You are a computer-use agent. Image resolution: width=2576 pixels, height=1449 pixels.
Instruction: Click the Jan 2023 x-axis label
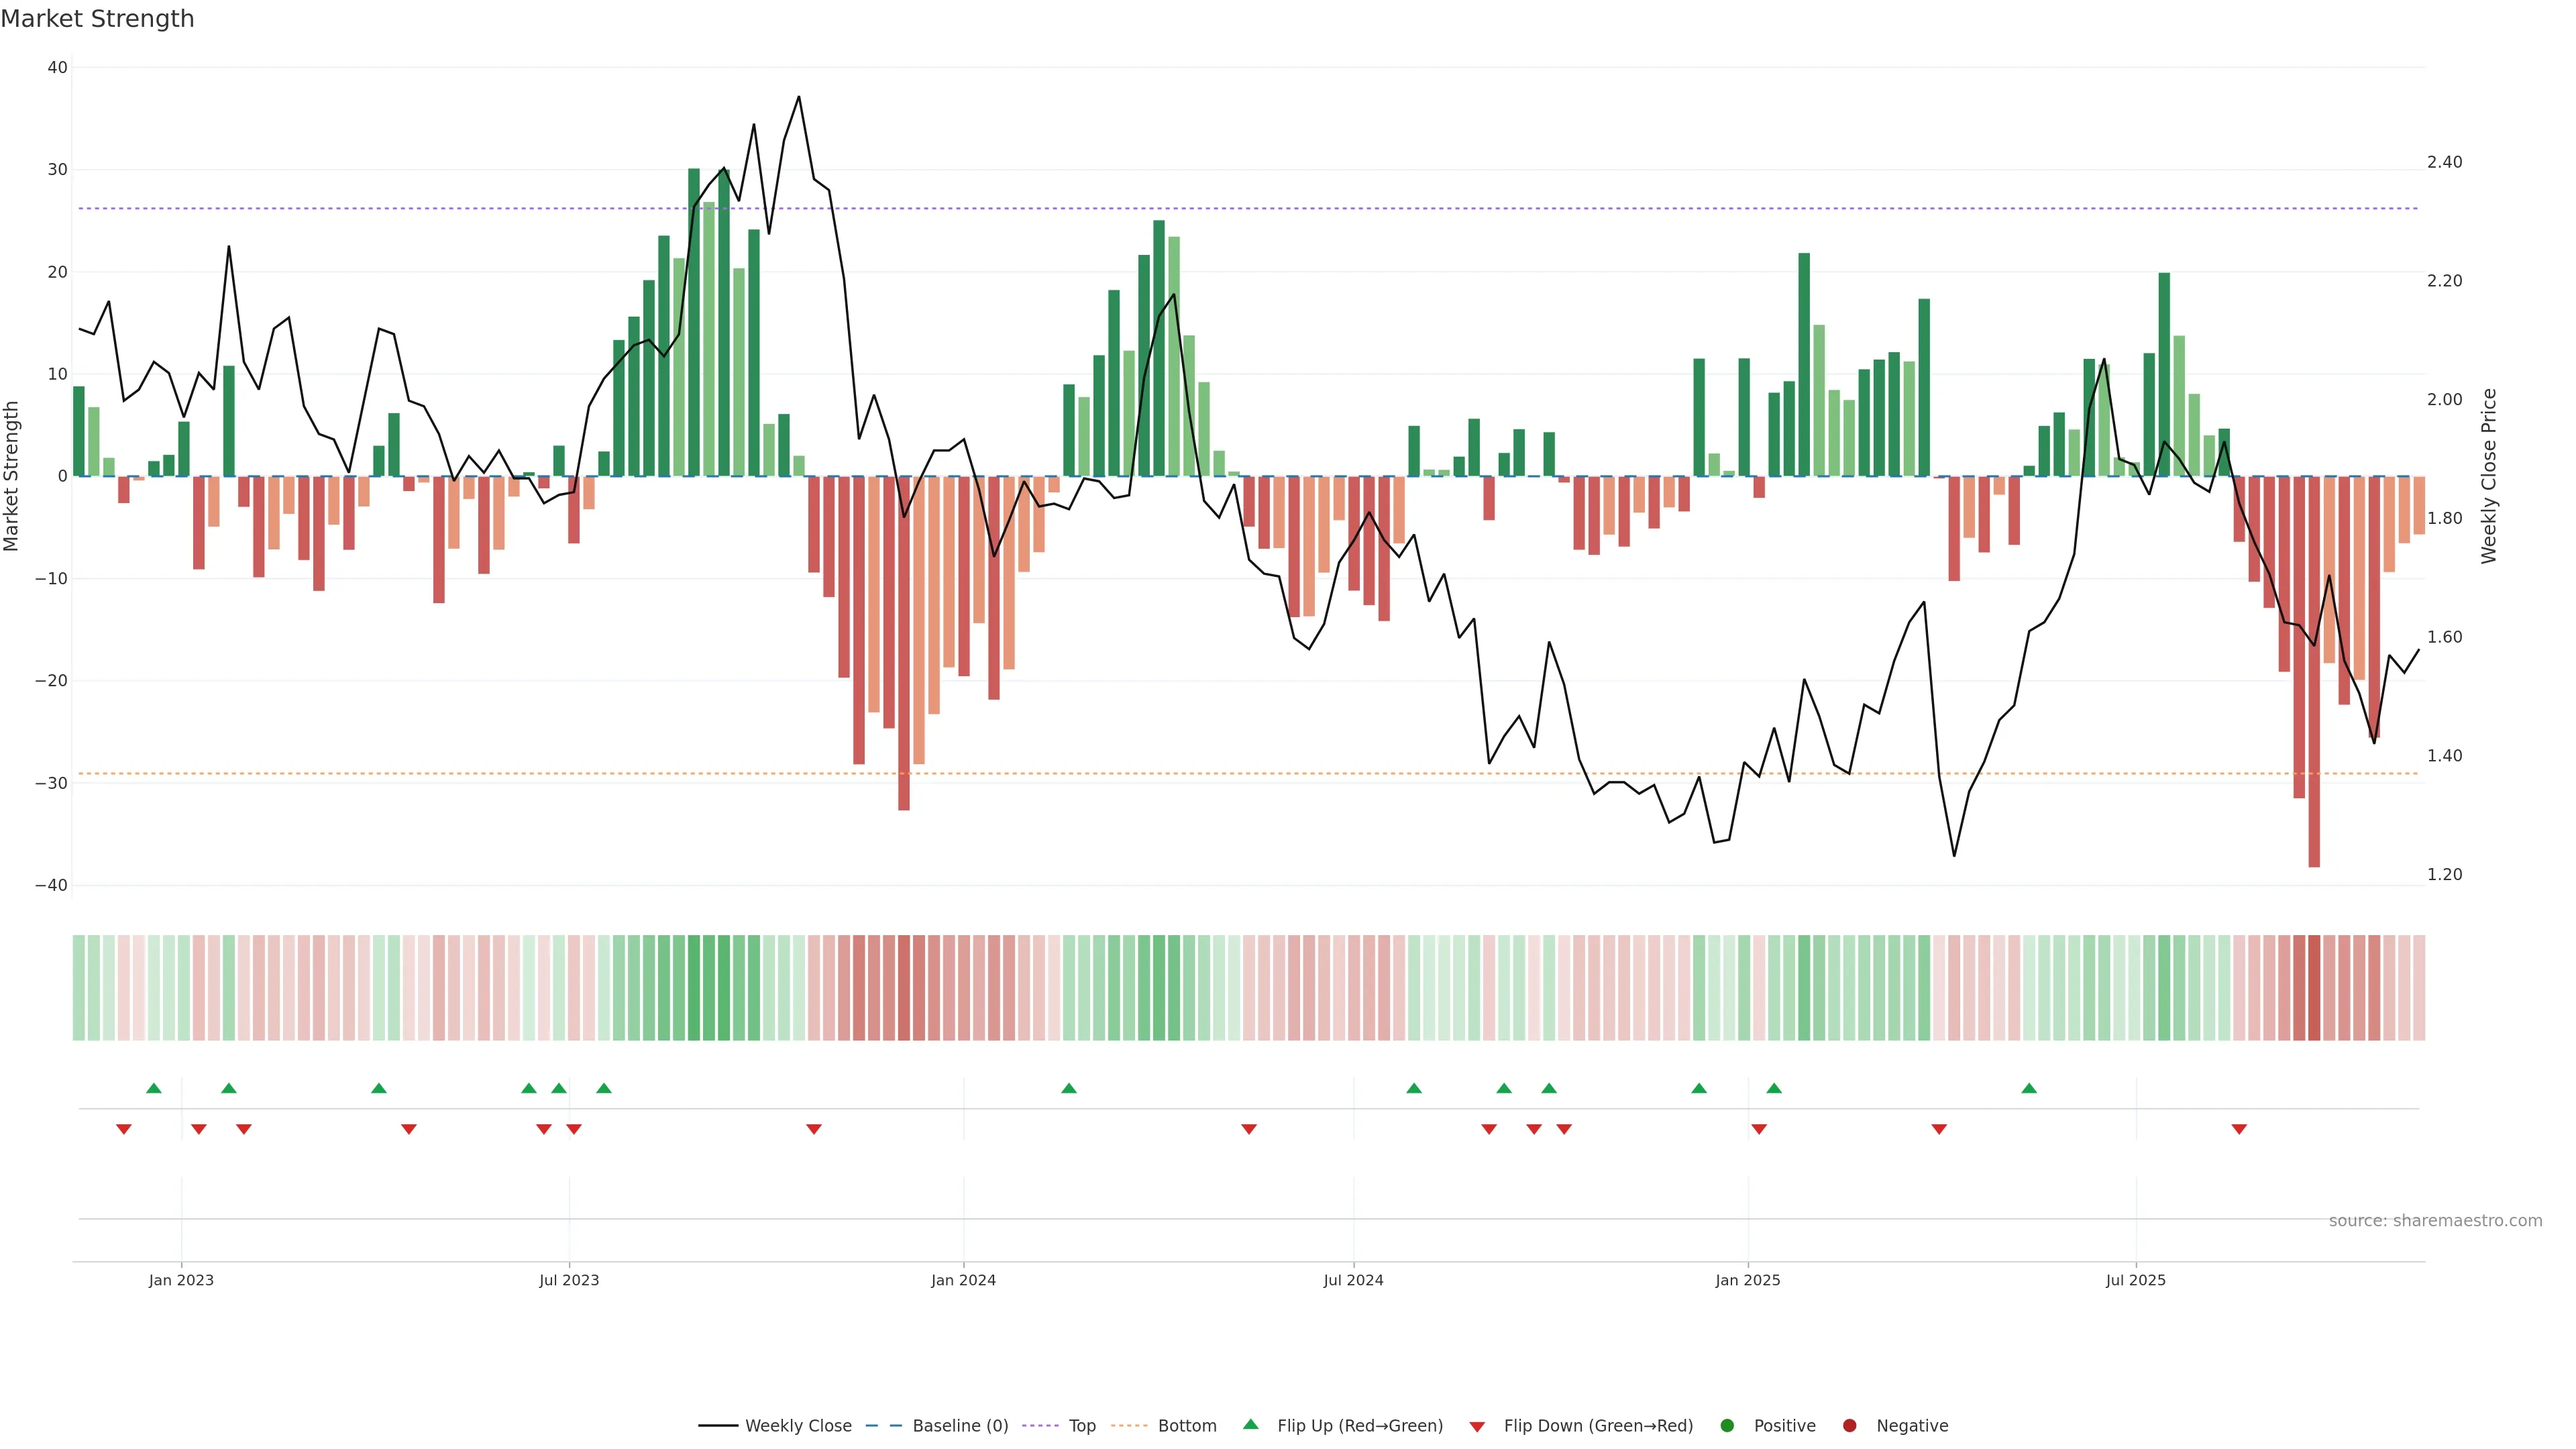coord(181,1280)
